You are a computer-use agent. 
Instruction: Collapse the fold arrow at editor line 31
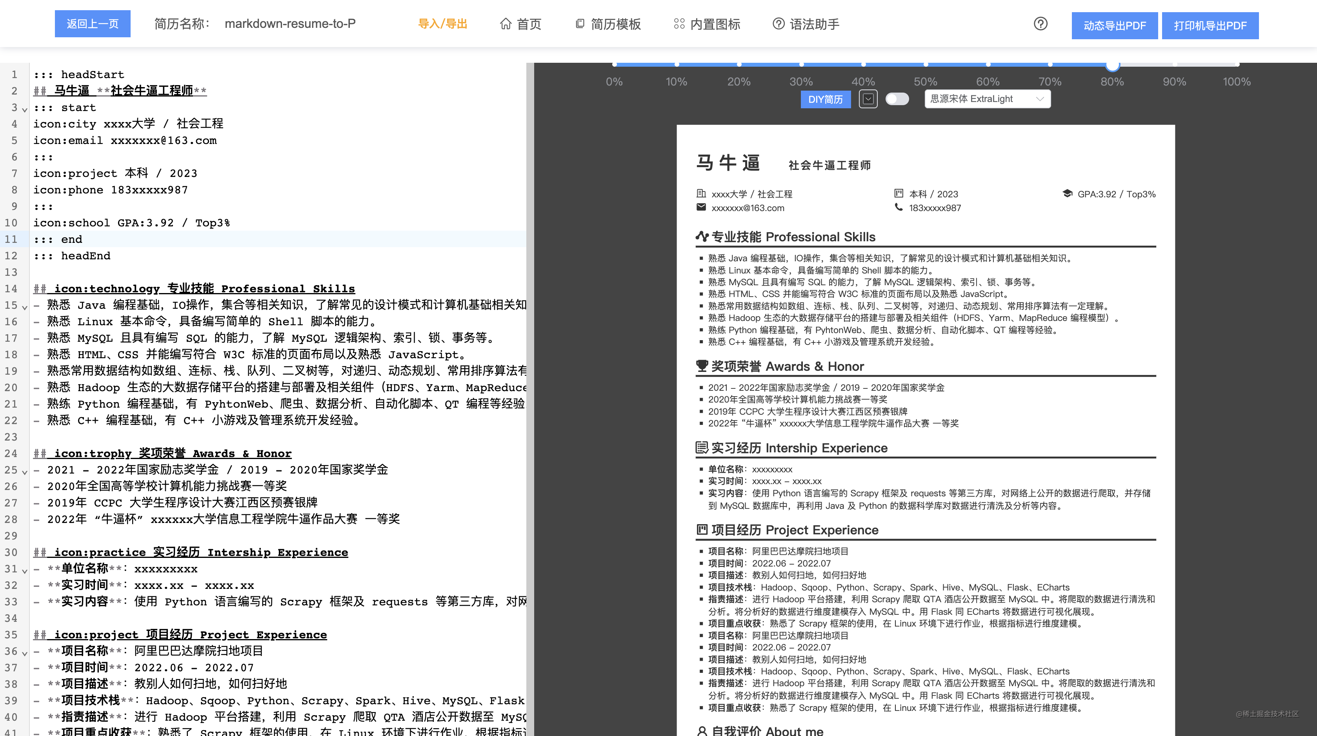pyautogui.click(x=25, y=571)
